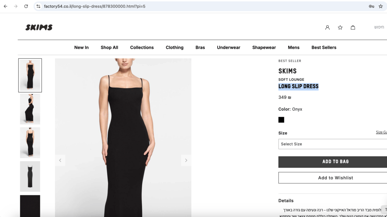Show previous product image with left arrow
Image resolution: width=387 pixels, height=217 pixels.
click(x=60, y=160)
